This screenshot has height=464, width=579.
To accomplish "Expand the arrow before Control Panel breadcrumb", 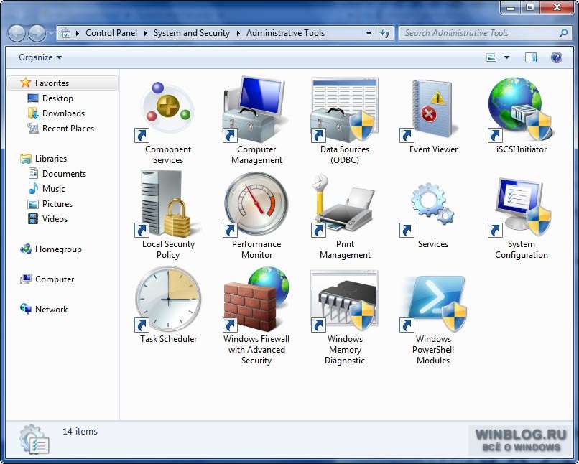I will [x=78, y=33].
